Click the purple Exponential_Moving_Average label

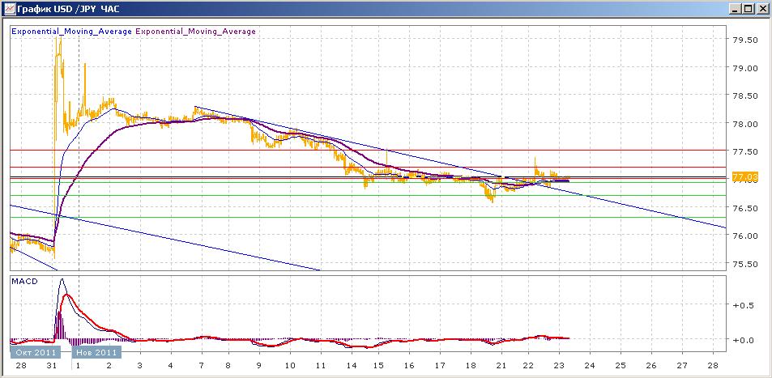point(195,32)
